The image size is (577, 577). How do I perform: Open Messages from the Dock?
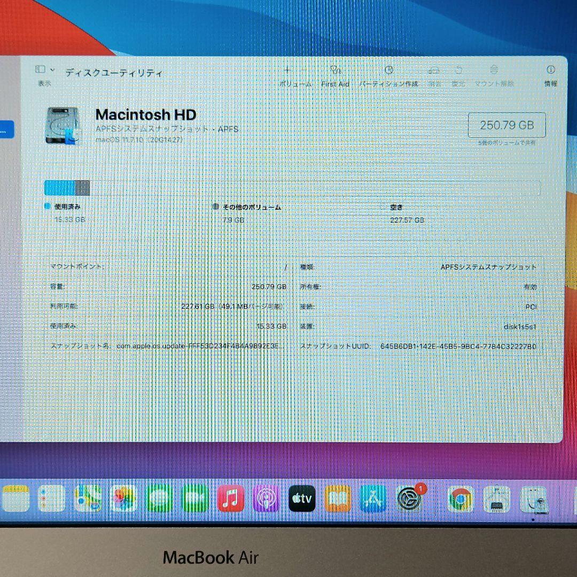tap(159, 498)
